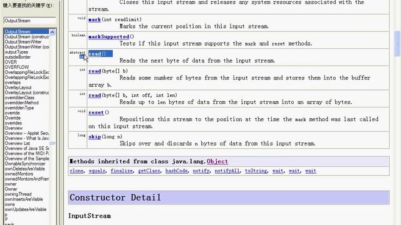401x225 pixels.
Task: Open inherited equals method link
Action: pos(97,171)
